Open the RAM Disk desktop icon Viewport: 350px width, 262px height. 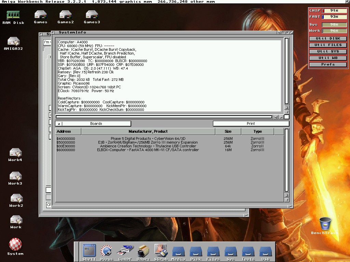(13, 17)
